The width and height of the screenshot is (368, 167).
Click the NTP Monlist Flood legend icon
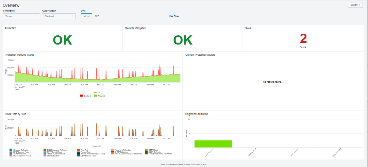tap(45, 152)
